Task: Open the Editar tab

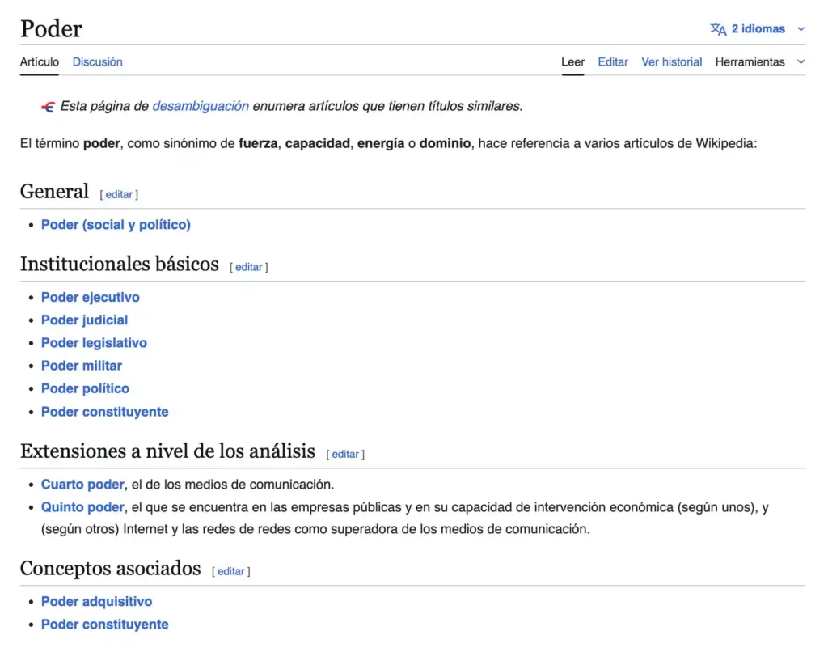Action: [612, 61]
